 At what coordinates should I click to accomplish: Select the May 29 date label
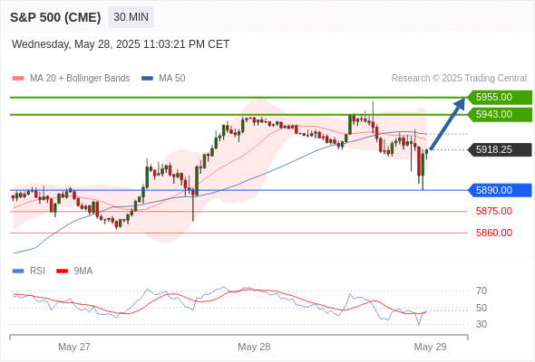430,347
